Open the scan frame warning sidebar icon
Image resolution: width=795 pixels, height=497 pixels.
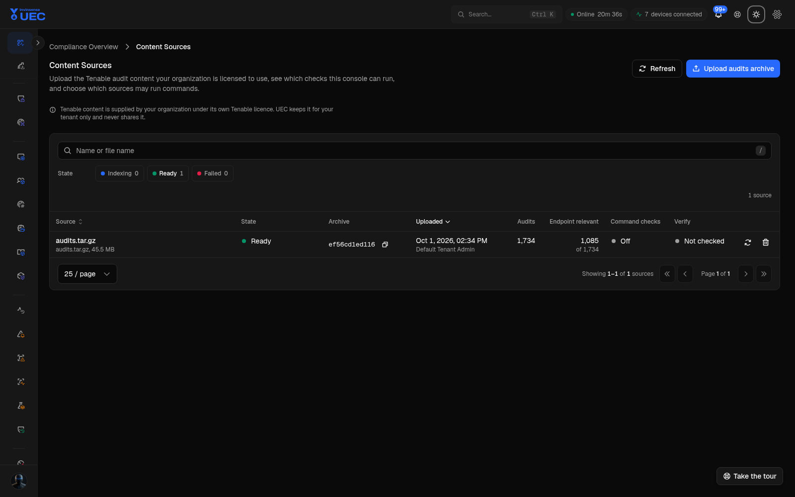20,358
